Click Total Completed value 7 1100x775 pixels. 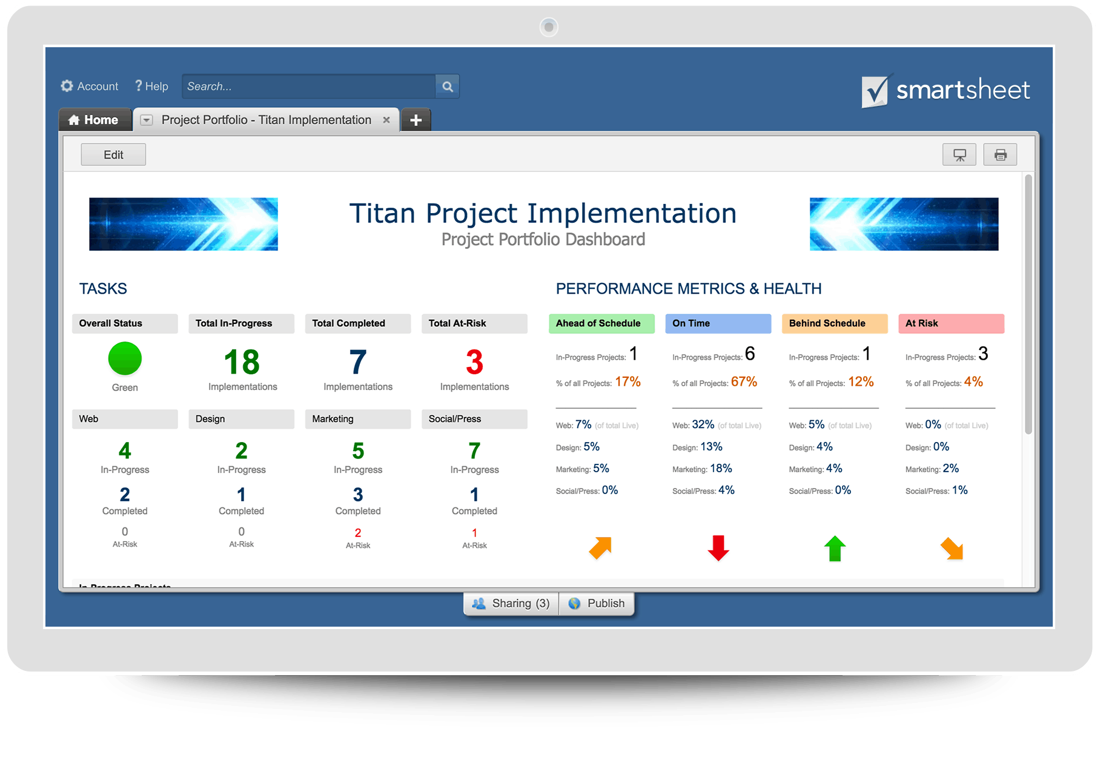point(358,362)
